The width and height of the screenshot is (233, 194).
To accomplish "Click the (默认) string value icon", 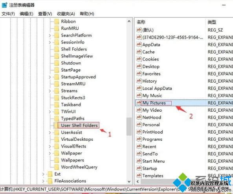I will [x=139, y=30].
